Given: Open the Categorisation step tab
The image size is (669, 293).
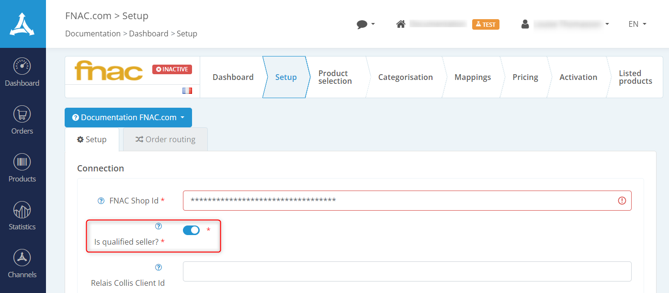Looking at the screenshot, I should coord(405,77).
